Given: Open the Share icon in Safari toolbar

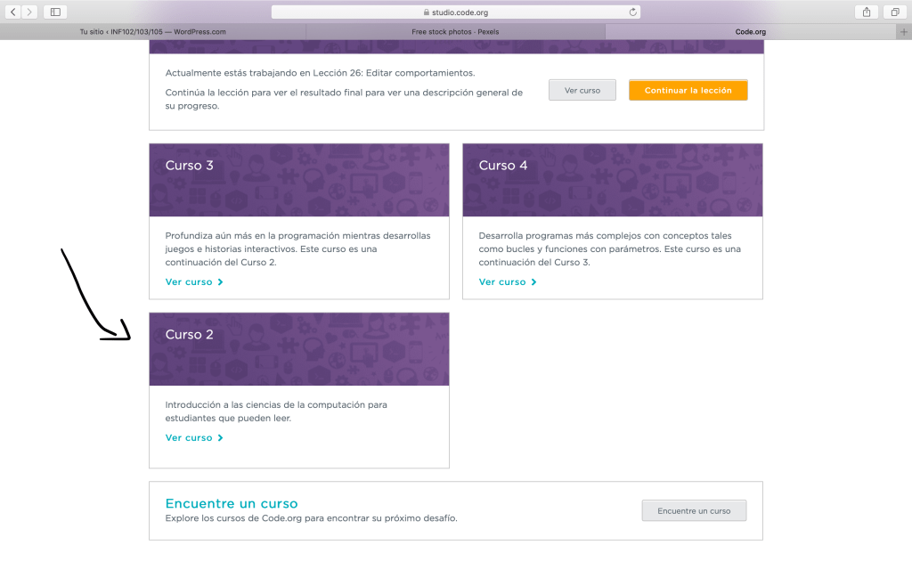Looking at the screenshot, I should pos(866,12).
